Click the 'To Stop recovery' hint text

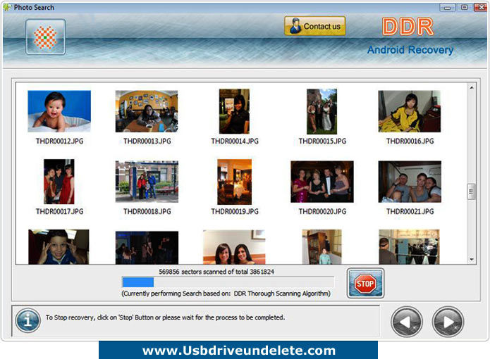coord(165,317)
